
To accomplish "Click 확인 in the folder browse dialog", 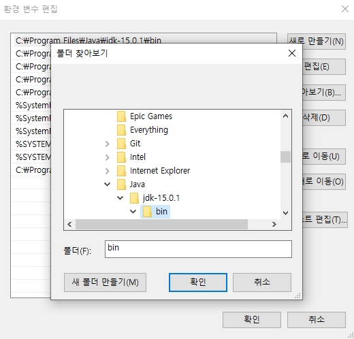I will tap(198, 282).
